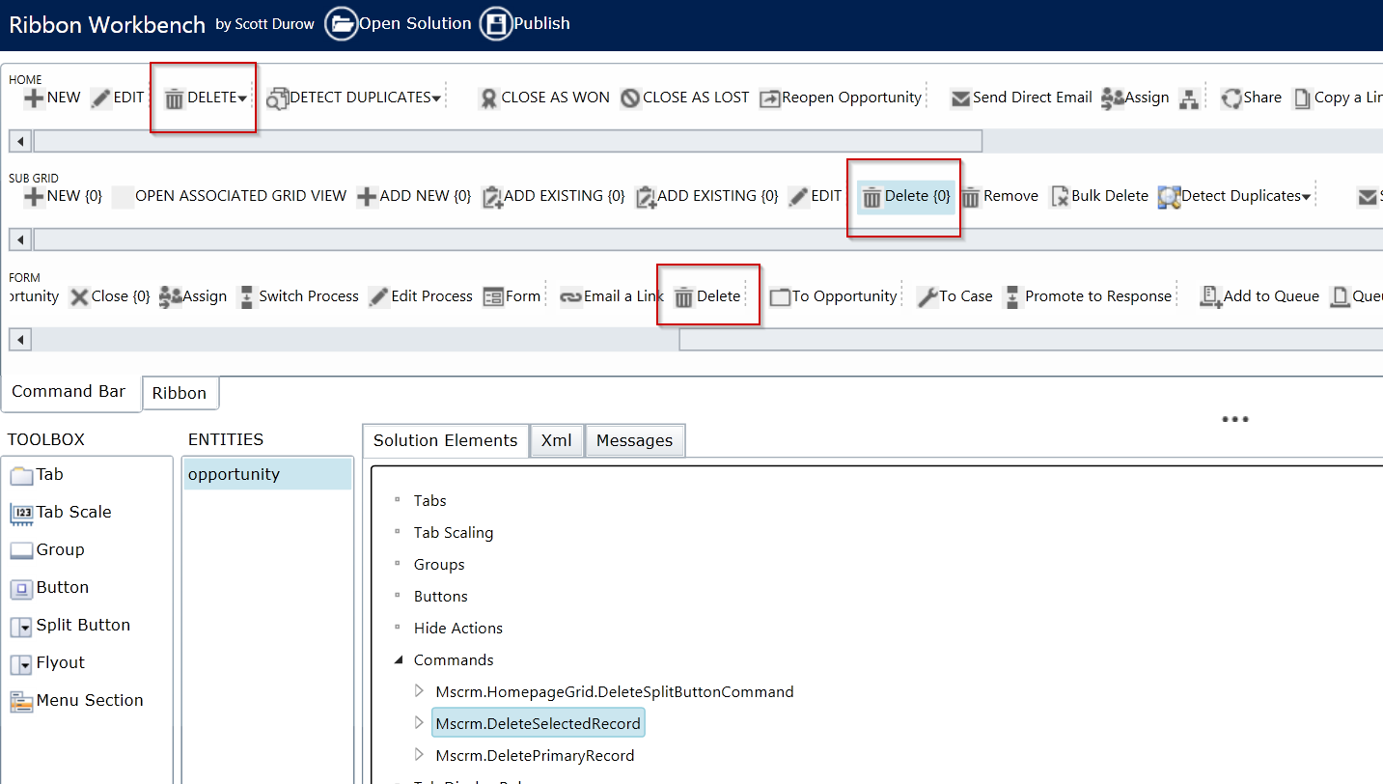The height and width of the screenshot is (784, 1383).
Task: Pick the Flyout toolbox item
Action: pyautogui.click(x=47, y=662)
